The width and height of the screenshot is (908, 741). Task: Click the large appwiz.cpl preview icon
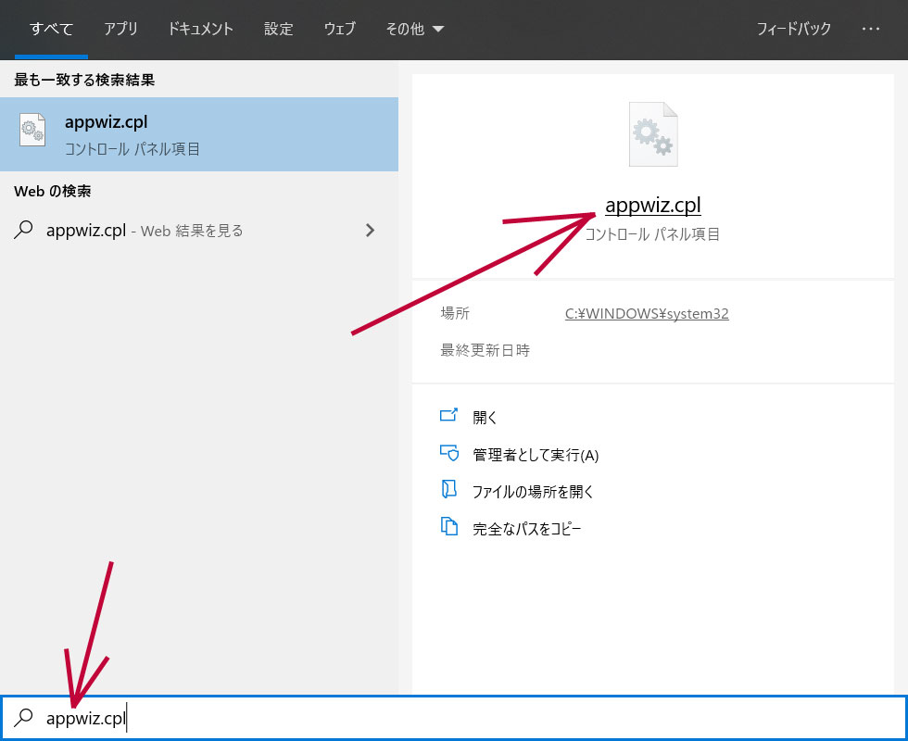(x=653, y=134)
